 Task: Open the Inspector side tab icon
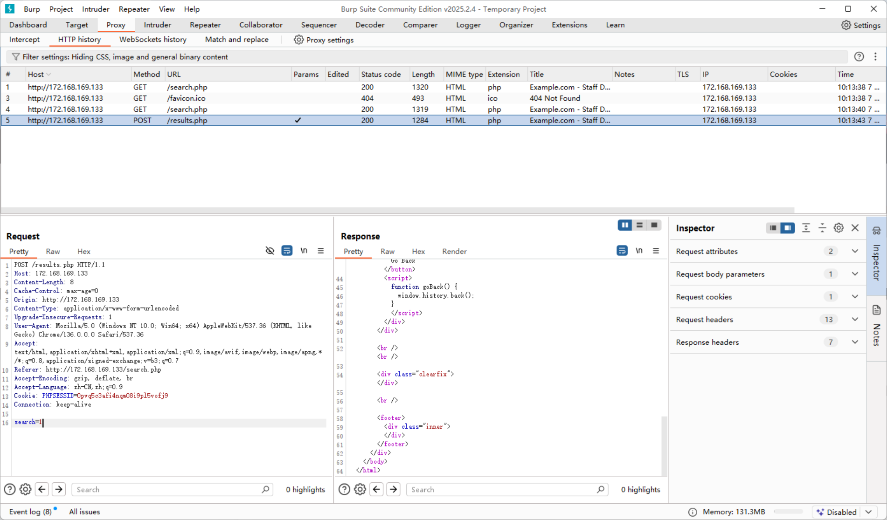coord(877,231)
